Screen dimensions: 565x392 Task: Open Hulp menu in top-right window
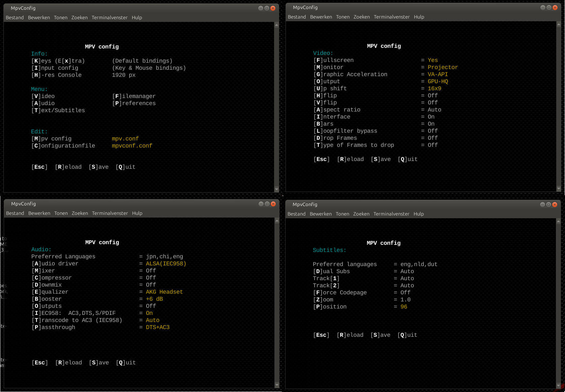(x=419, y=17)
